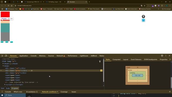Close the Document browser tab
Screen dimensions: 172x97
pos(86,2)
